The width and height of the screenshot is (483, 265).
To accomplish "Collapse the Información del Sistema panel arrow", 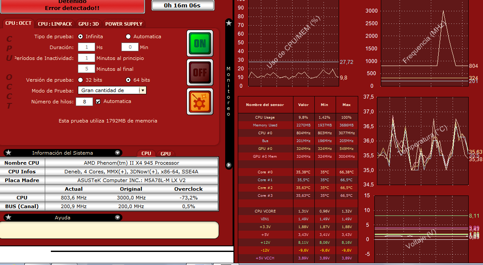I will pos(117,152).
